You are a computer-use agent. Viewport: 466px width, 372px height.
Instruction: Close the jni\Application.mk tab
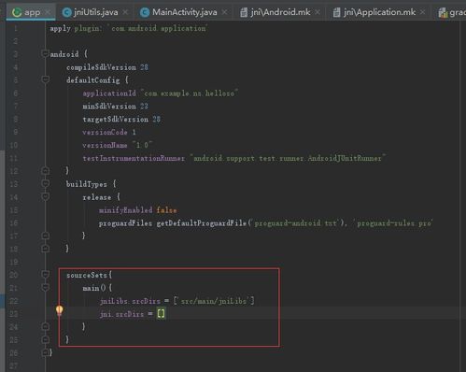[x=422, y=12]
